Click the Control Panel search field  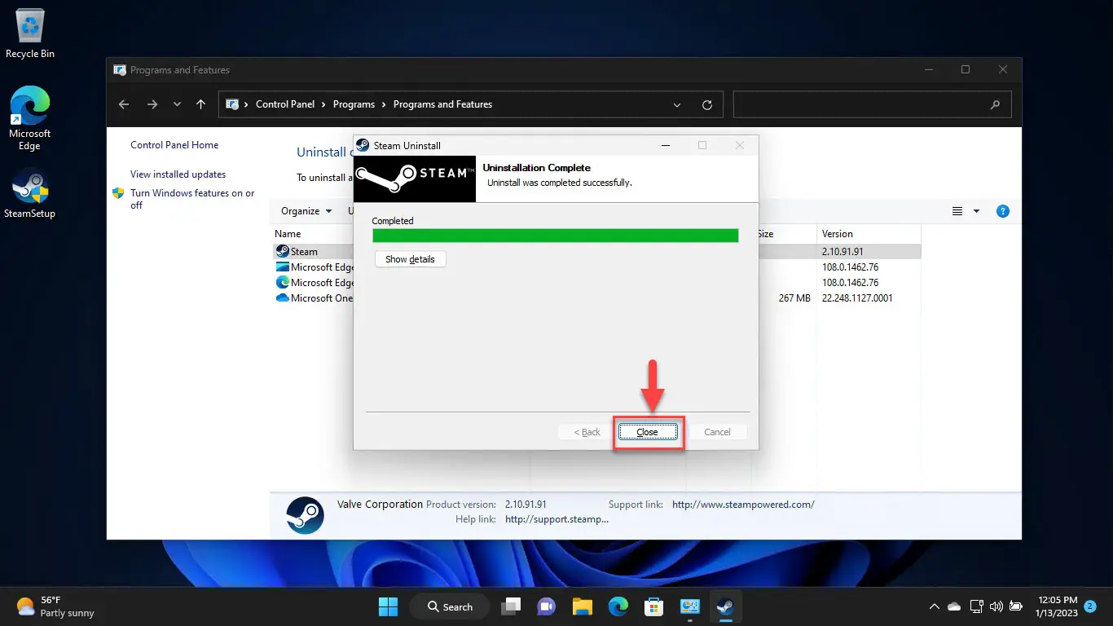point(872,104)
